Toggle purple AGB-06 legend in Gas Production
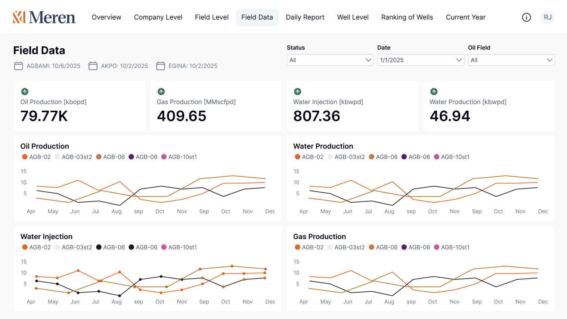 click(416, 247)
